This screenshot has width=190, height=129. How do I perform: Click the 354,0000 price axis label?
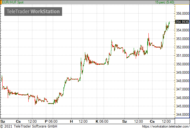pyautogui.click(x=182, y=30)
